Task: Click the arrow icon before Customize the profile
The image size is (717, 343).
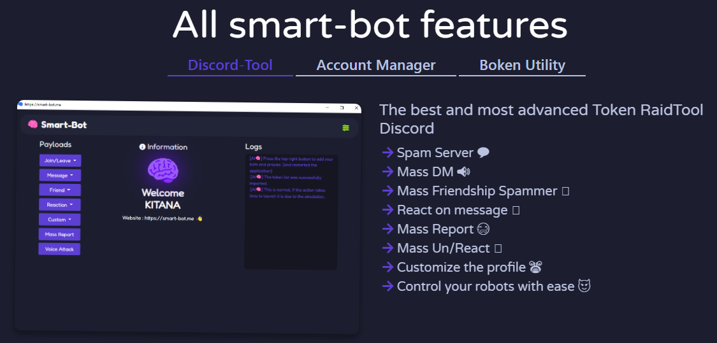Action: (x=387, y=267)
